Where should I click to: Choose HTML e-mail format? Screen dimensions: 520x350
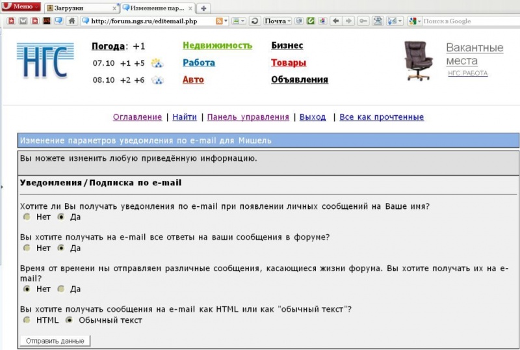click(x=27, y=320)
